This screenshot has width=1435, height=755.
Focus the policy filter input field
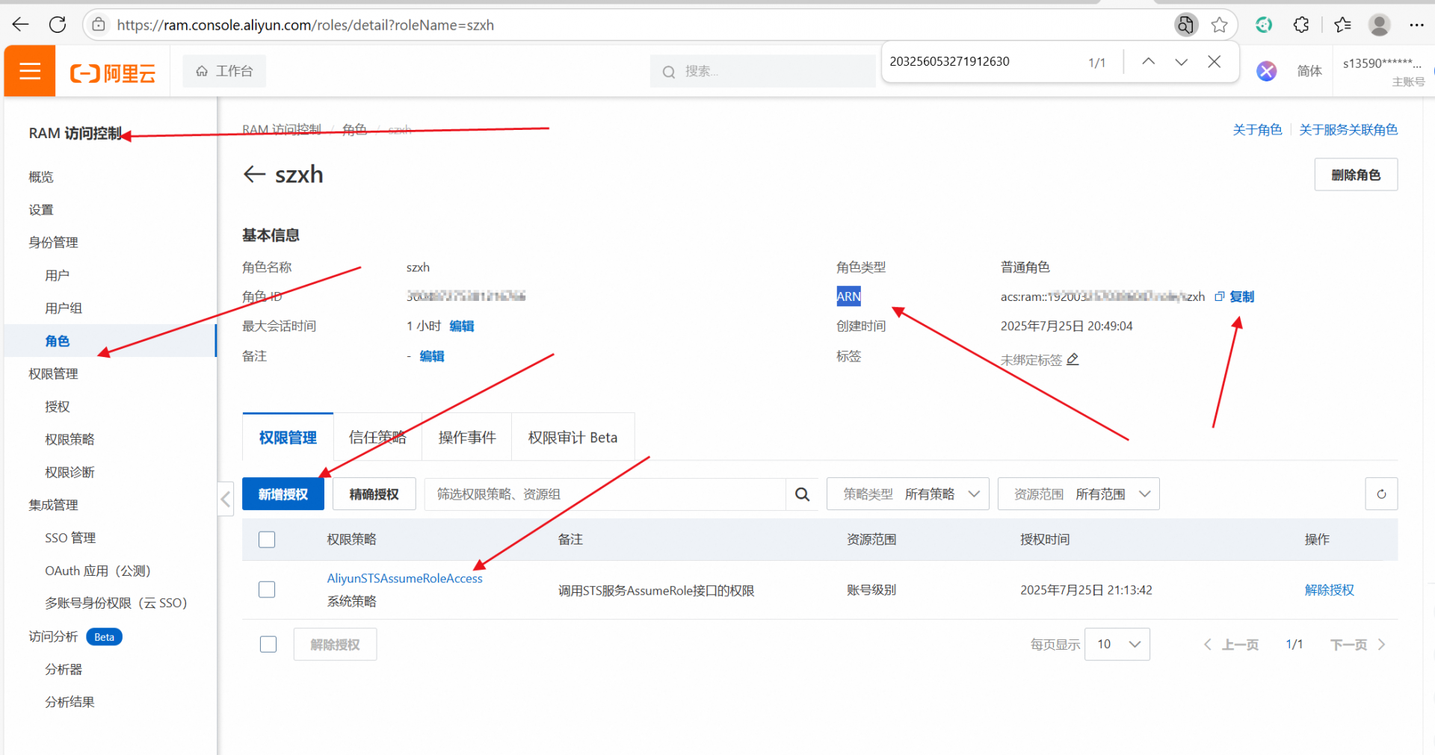coord(605,494)
